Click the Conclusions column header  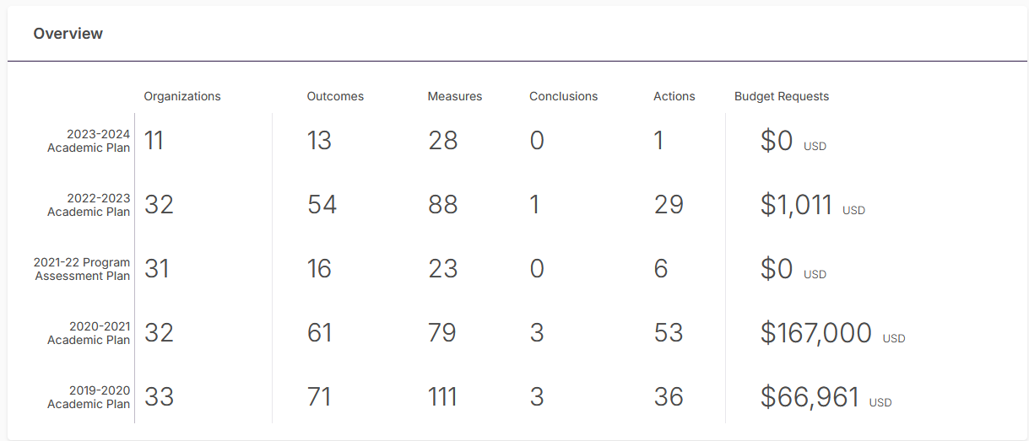(x=563, y=96)
